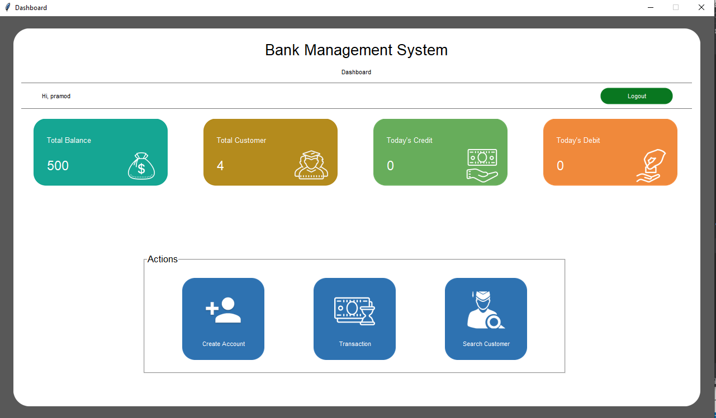Click the cash-in-hand icon in Today's Credit
Screen dimensions: 716x418
pos(482,165)
